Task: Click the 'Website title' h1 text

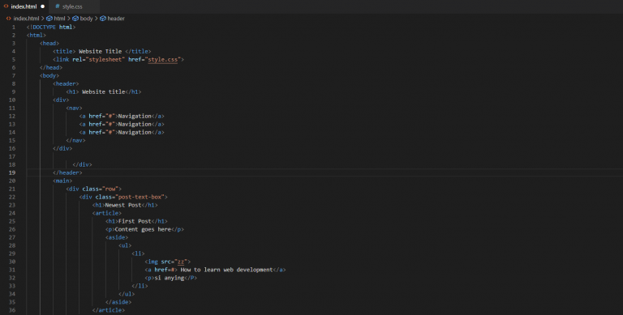Action: [x=104, y=92]
